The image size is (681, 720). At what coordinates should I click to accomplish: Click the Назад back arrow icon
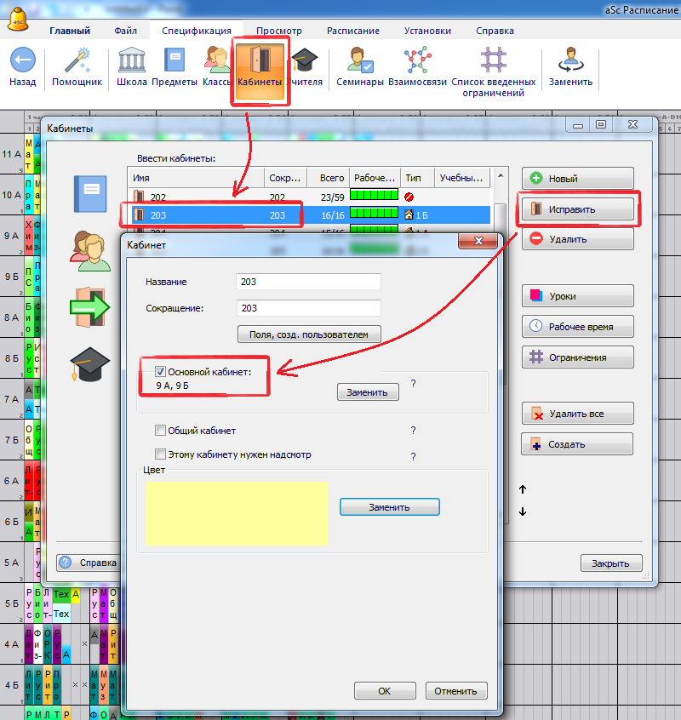pos(22,61)
